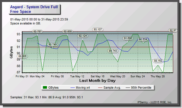Click the 92.808 data label
Screen dimensions: 182x108
pos(68,32)
